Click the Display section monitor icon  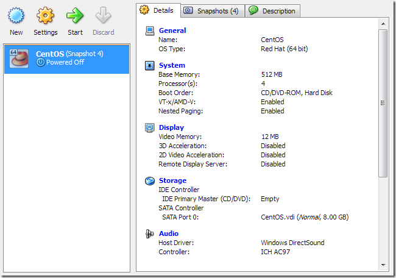(x=149, y=127)
